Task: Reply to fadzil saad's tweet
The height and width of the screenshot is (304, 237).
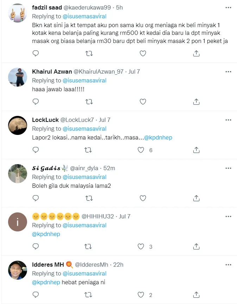Action: [x=36, y=53]
